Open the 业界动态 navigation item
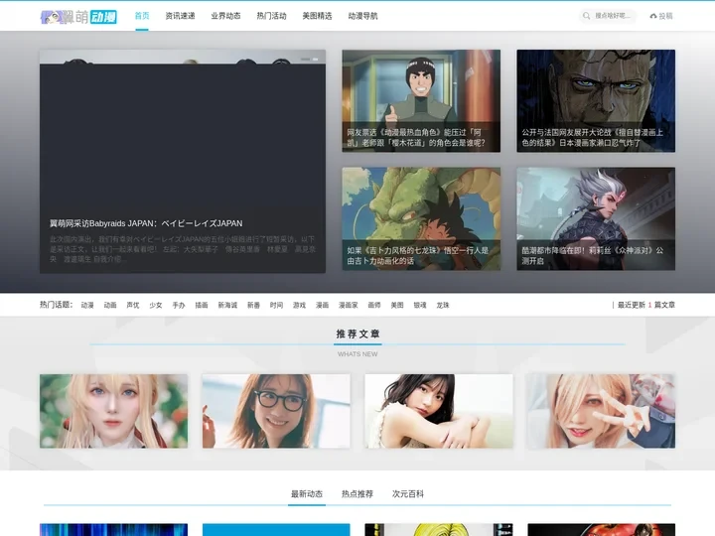 pos(225,16)
